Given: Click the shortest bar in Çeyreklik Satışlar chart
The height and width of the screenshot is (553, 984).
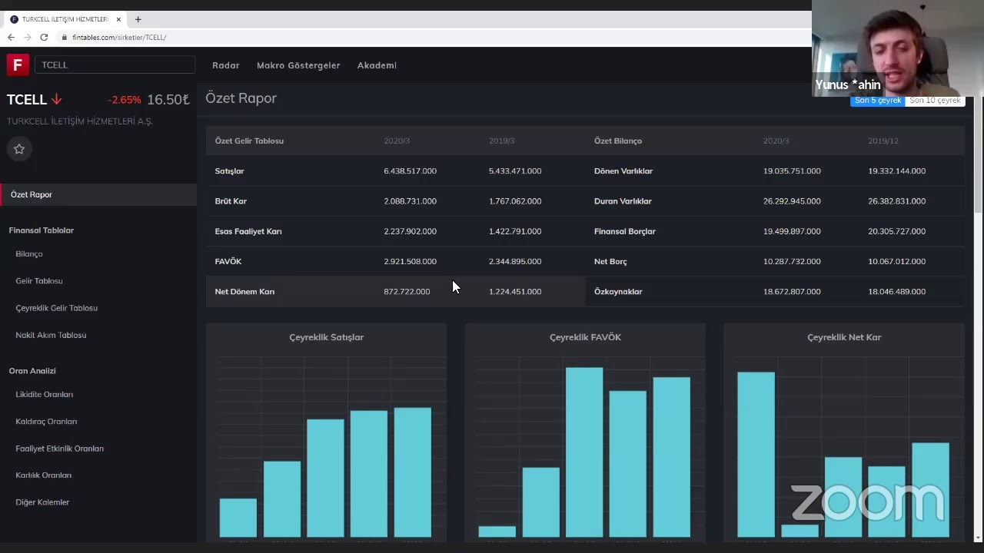Looking at the screenshot, I should click(238, 518).
